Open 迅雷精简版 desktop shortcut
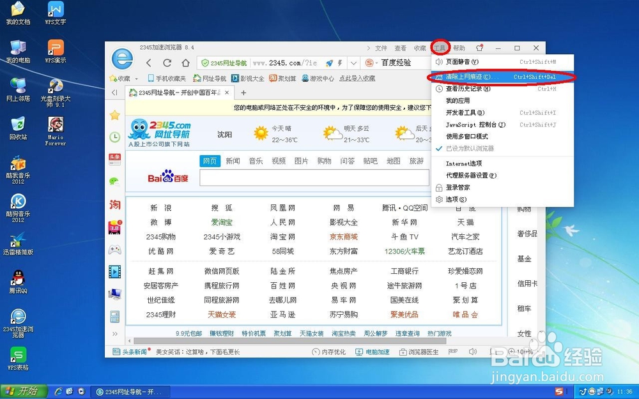Image resolution: width=639 pixels, height=399 pixels. click(18, 244)
